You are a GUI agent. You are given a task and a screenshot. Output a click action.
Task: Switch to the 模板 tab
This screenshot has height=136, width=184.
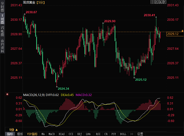click(20, 134)
